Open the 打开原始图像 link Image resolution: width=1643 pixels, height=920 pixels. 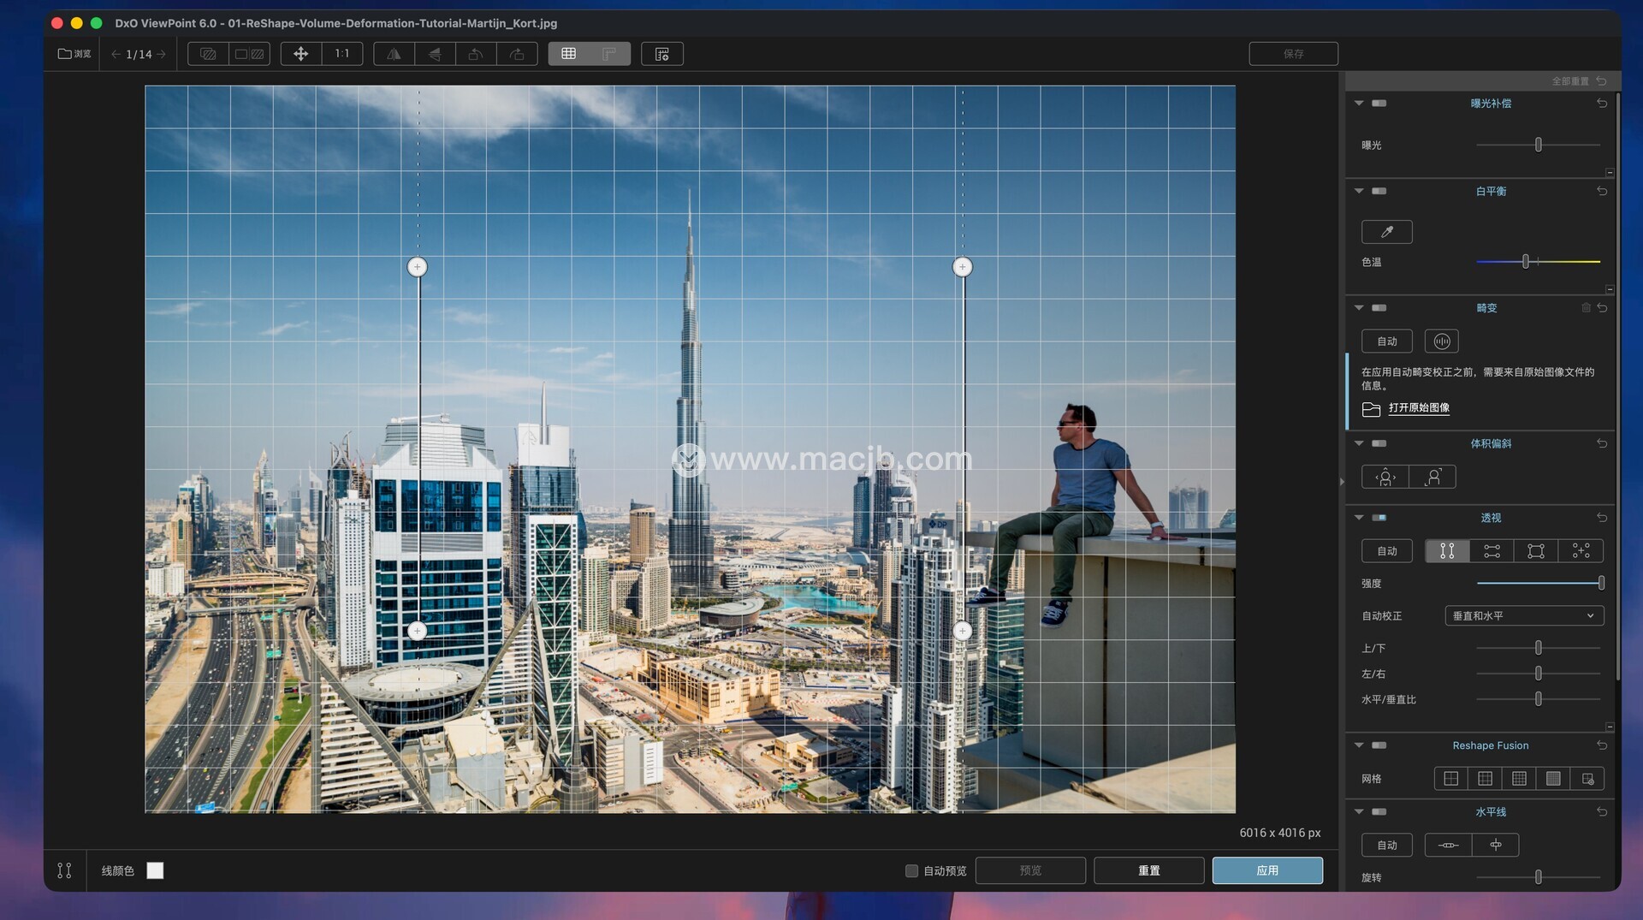pyautogui.click(x=1418, y=408)
